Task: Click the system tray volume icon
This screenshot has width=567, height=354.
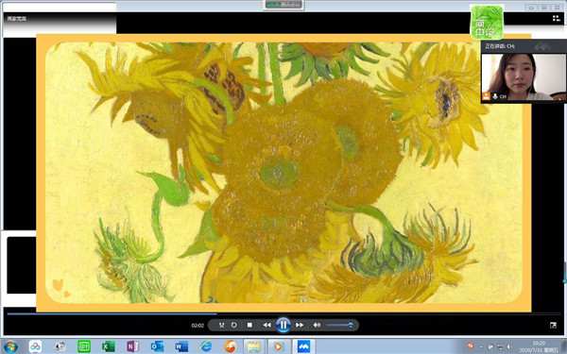Action: pyautogui.click(x=509, y=346)
